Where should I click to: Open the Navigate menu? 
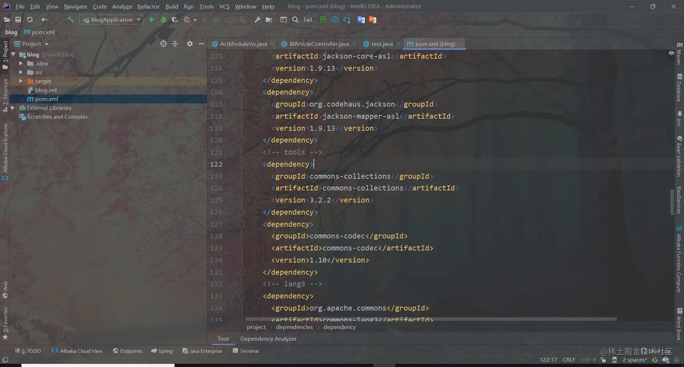click(76, 6)
